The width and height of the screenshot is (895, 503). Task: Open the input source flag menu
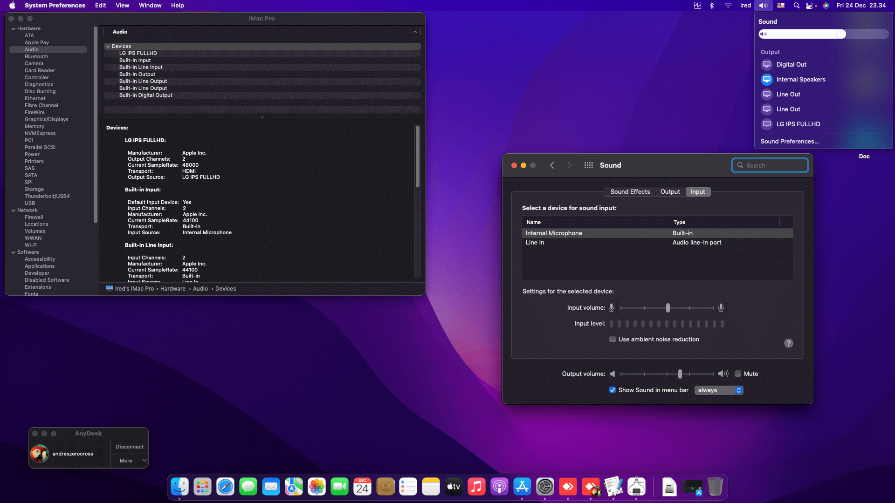click(x=781, y=6)
